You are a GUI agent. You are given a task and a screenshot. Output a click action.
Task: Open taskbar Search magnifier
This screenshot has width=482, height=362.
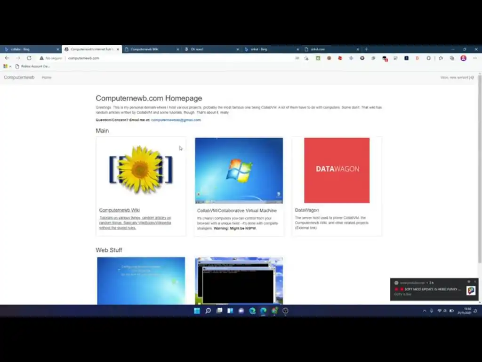pyautogui.click(x=208, y=311)
